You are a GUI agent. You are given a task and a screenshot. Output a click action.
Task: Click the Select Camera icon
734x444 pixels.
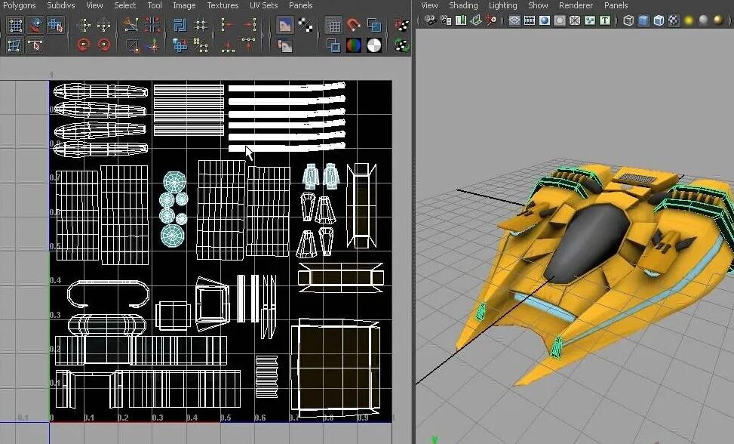pos(430,20)
